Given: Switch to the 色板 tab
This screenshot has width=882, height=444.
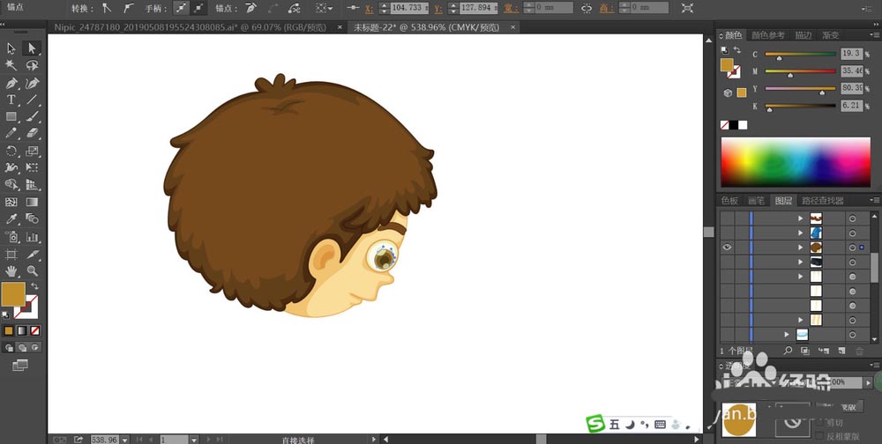Looking at the screenshot, I should [730, 200].
